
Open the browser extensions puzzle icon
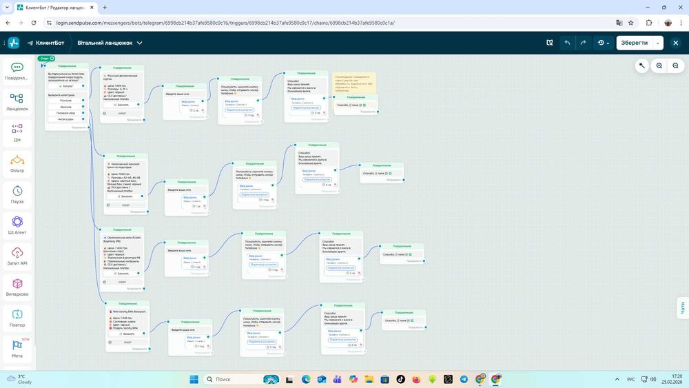(648, 23)
